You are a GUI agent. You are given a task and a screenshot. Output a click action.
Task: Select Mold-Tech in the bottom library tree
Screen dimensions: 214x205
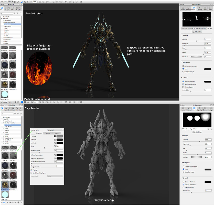click(8, 140)
